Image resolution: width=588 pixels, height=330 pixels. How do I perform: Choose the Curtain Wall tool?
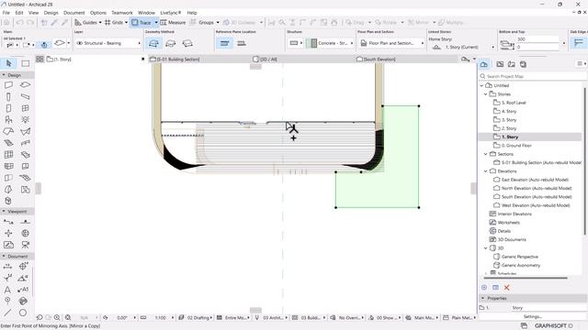coord(8,155)
